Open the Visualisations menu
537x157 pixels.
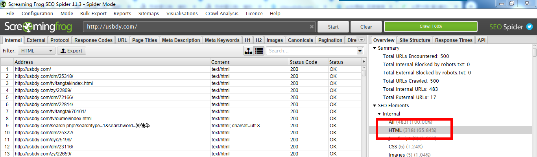coord(182,13)
